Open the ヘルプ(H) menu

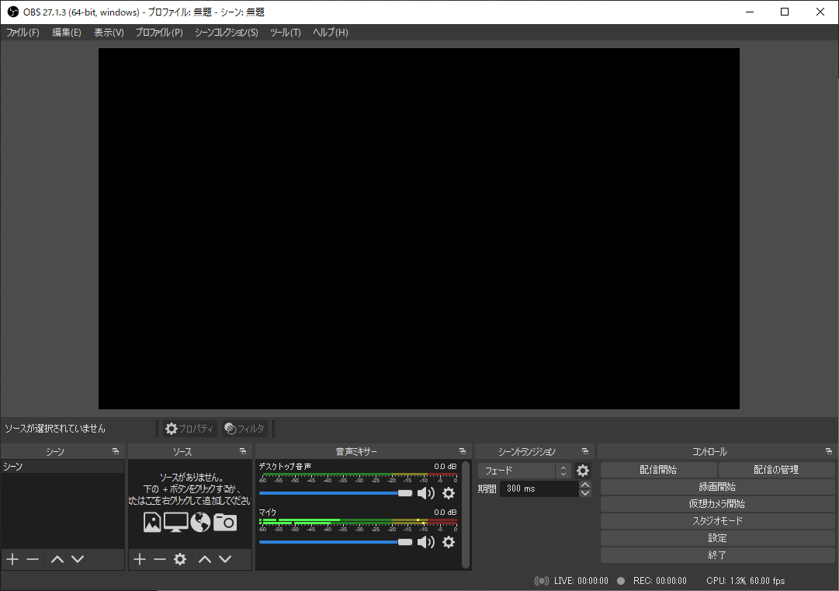tap(330, 33)
